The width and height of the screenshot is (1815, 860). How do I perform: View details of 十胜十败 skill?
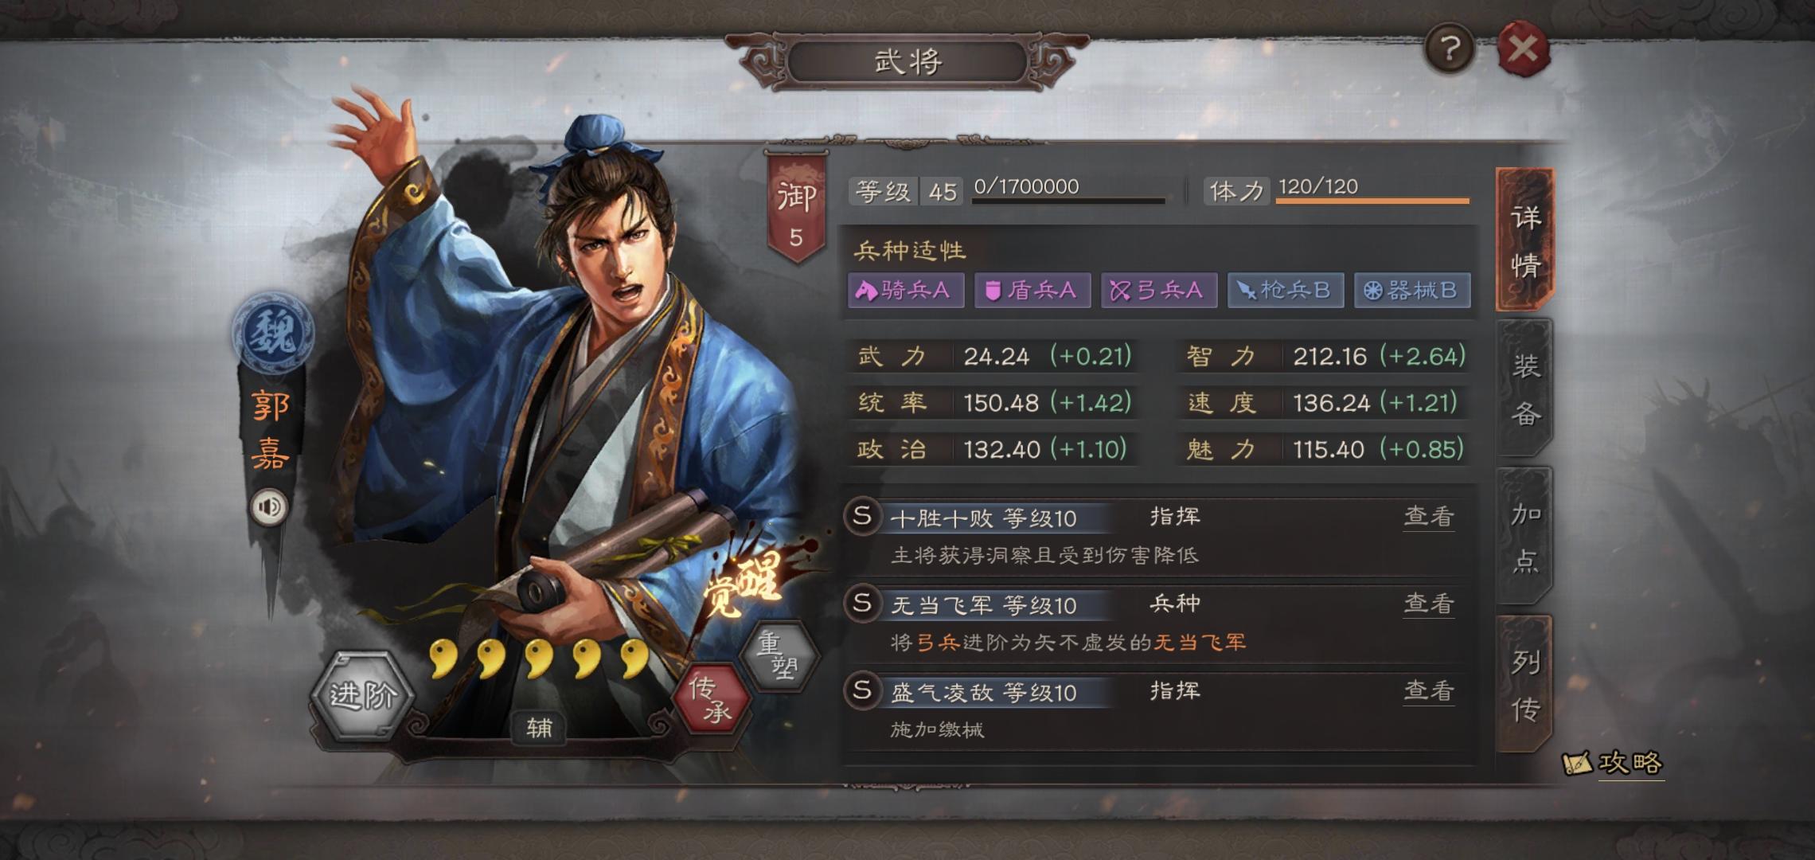coord(1429,517)
